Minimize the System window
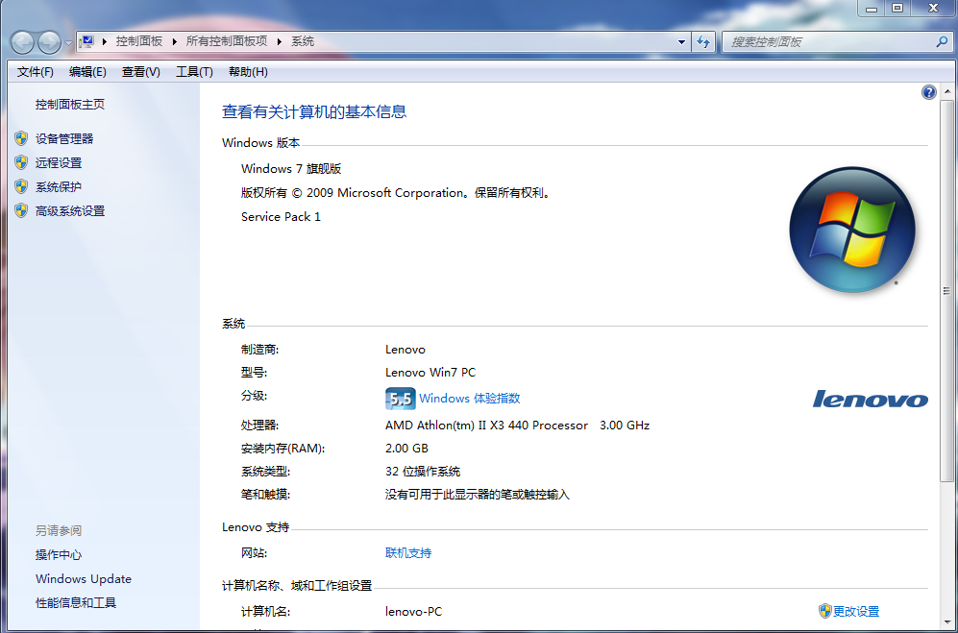This screenshot has height=633, width=958. click(872, 8)
